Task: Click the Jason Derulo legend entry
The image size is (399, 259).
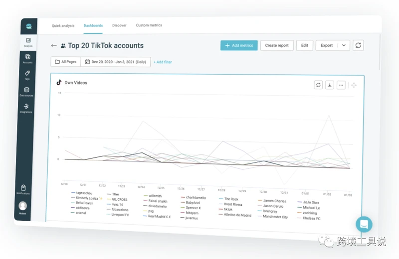Action: [x=270, y=206]
